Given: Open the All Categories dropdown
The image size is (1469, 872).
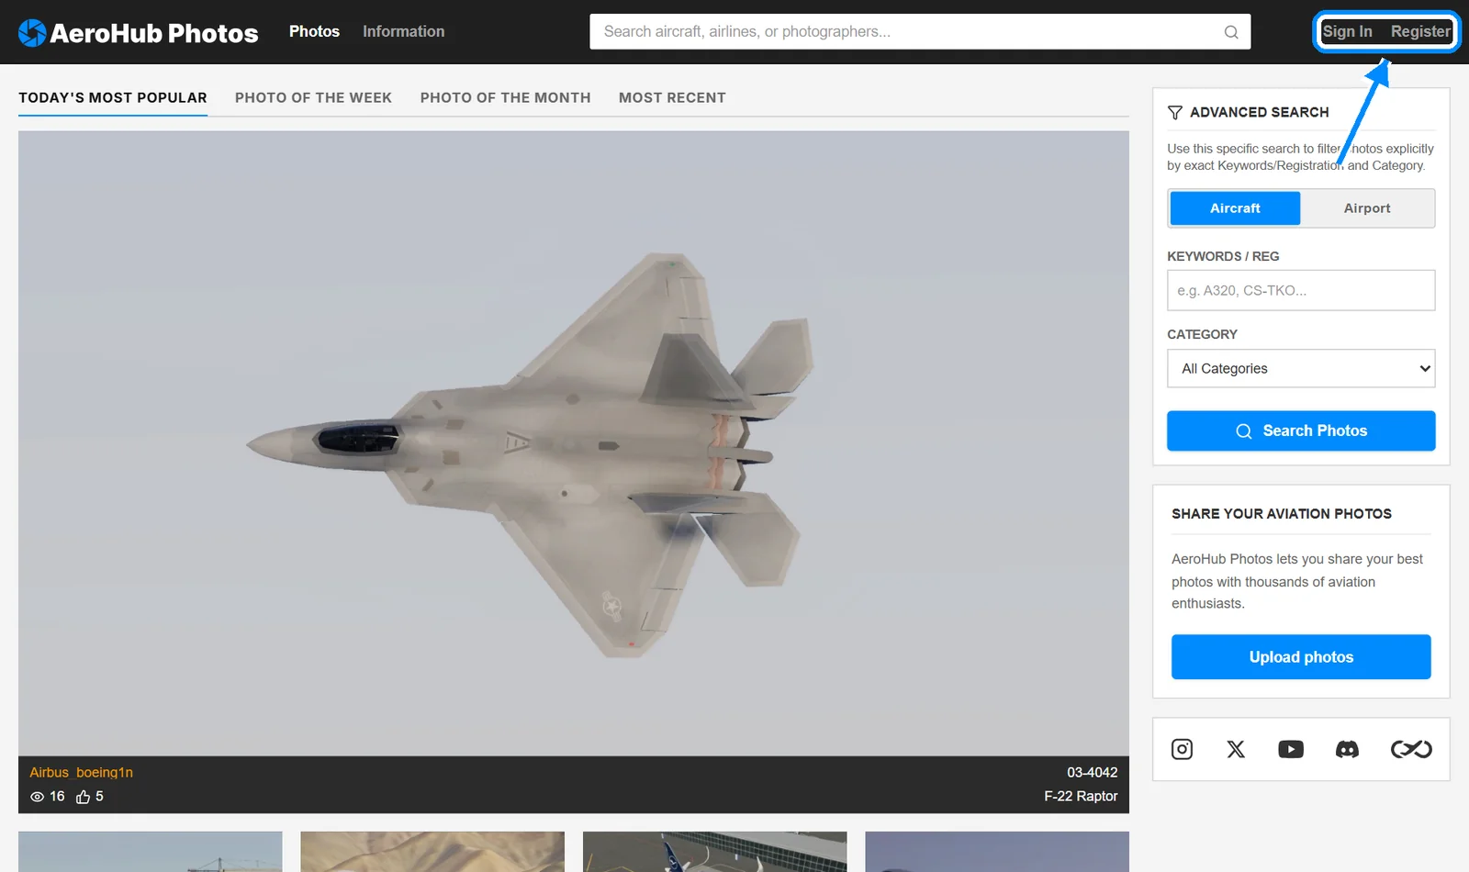Looking at the screenshot, I should [x=1301, y=368].
